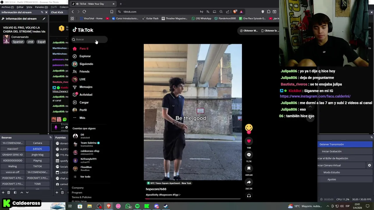This screenshot has width=374, height=210.
Task: Expand Más in the TikTok sidebar
Action: 82,118
